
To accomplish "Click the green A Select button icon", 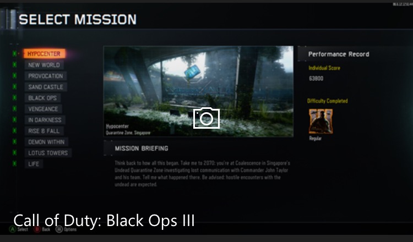I will tap(12, 229).
